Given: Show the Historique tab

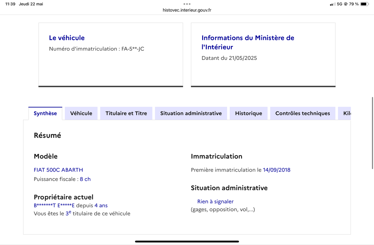Looking at the screenshot, I should click(248, 113).
